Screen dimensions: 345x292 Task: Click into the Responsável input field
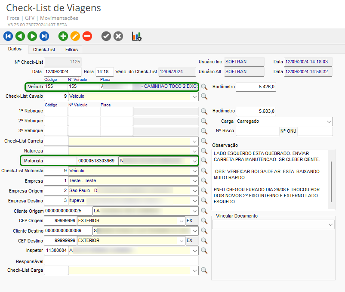click(x=121, y=261)
